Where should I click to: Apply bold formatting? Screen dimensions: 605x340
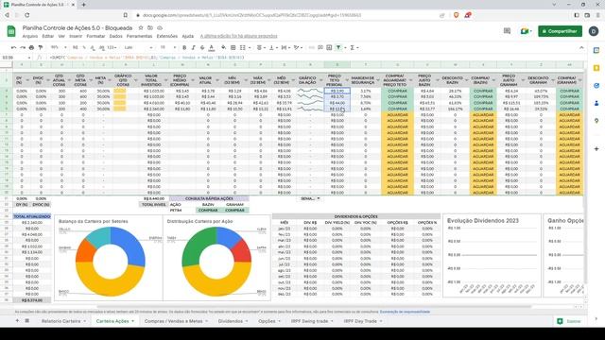184,47
